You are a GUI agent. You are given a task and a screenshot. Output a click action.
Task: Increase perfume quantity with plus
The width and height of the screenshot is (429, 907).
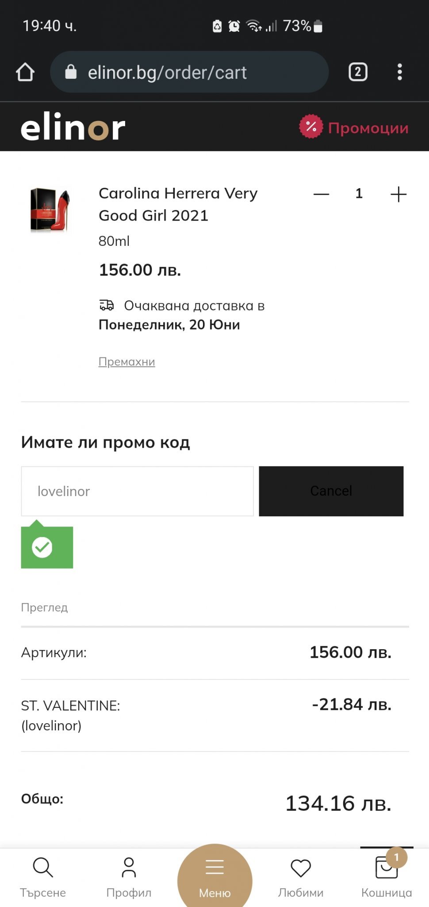coord(398,194)
